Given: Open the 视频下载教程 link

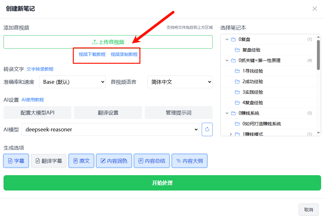Looking at the screenshot, I should click(x=92, y=54).
